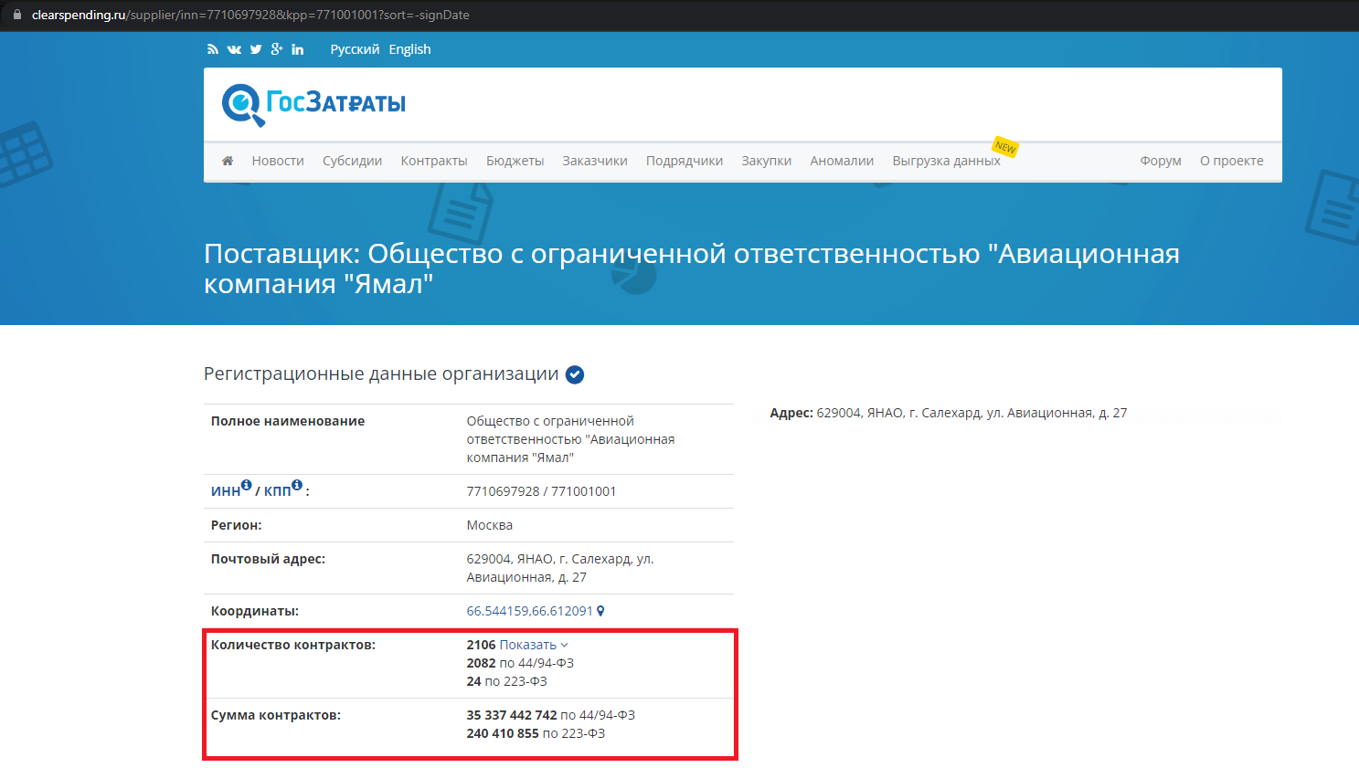The image size is (1359, 768).
Task: Click the Сумма контрактов label
Action: pos(276,715)
